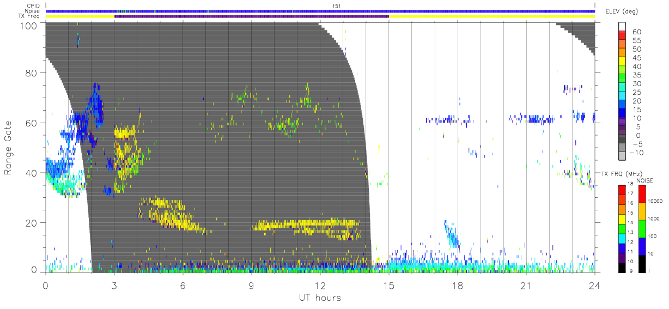Click the NOISE legend title
Image resolution: width=669 pixels, height=309 pixels.
[646, 180]
